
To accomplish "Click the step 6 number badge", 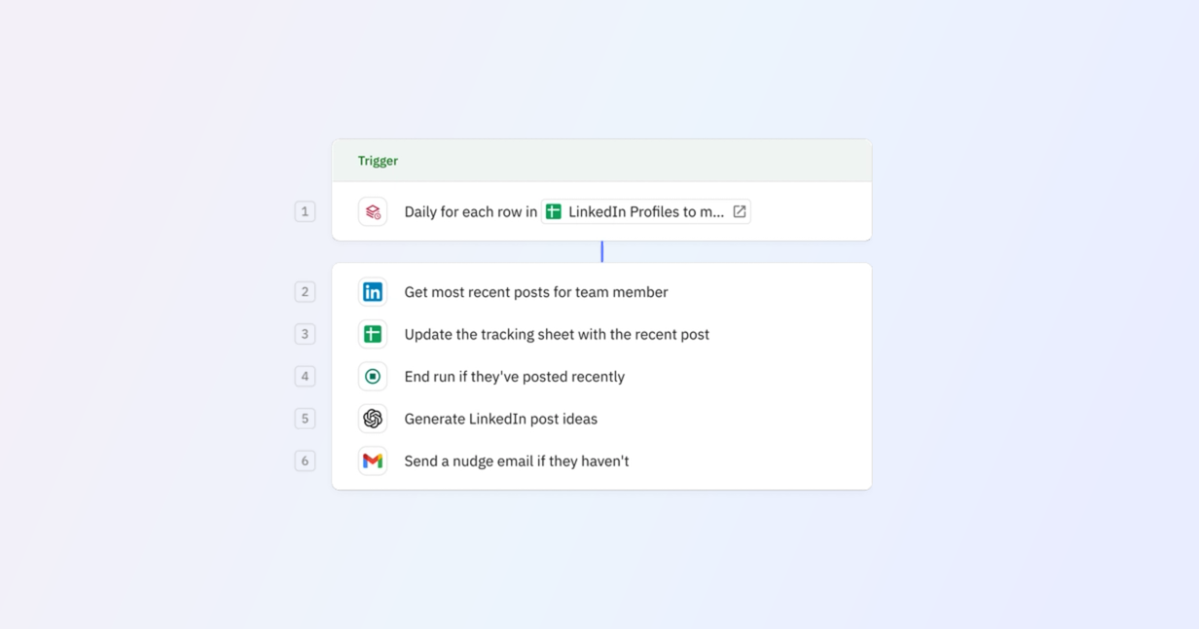I will coord(305,461).
